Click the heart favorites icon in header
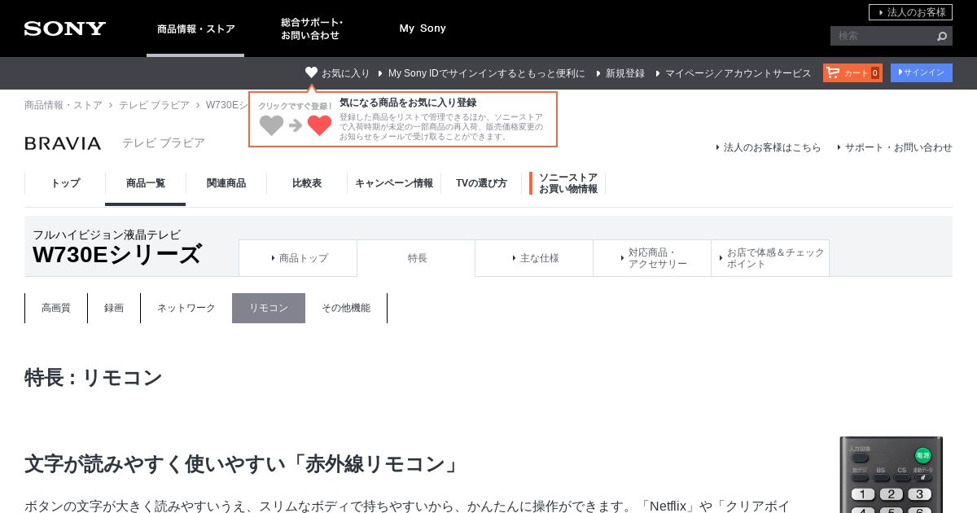 pyautogui.click(x=311, y=72)
